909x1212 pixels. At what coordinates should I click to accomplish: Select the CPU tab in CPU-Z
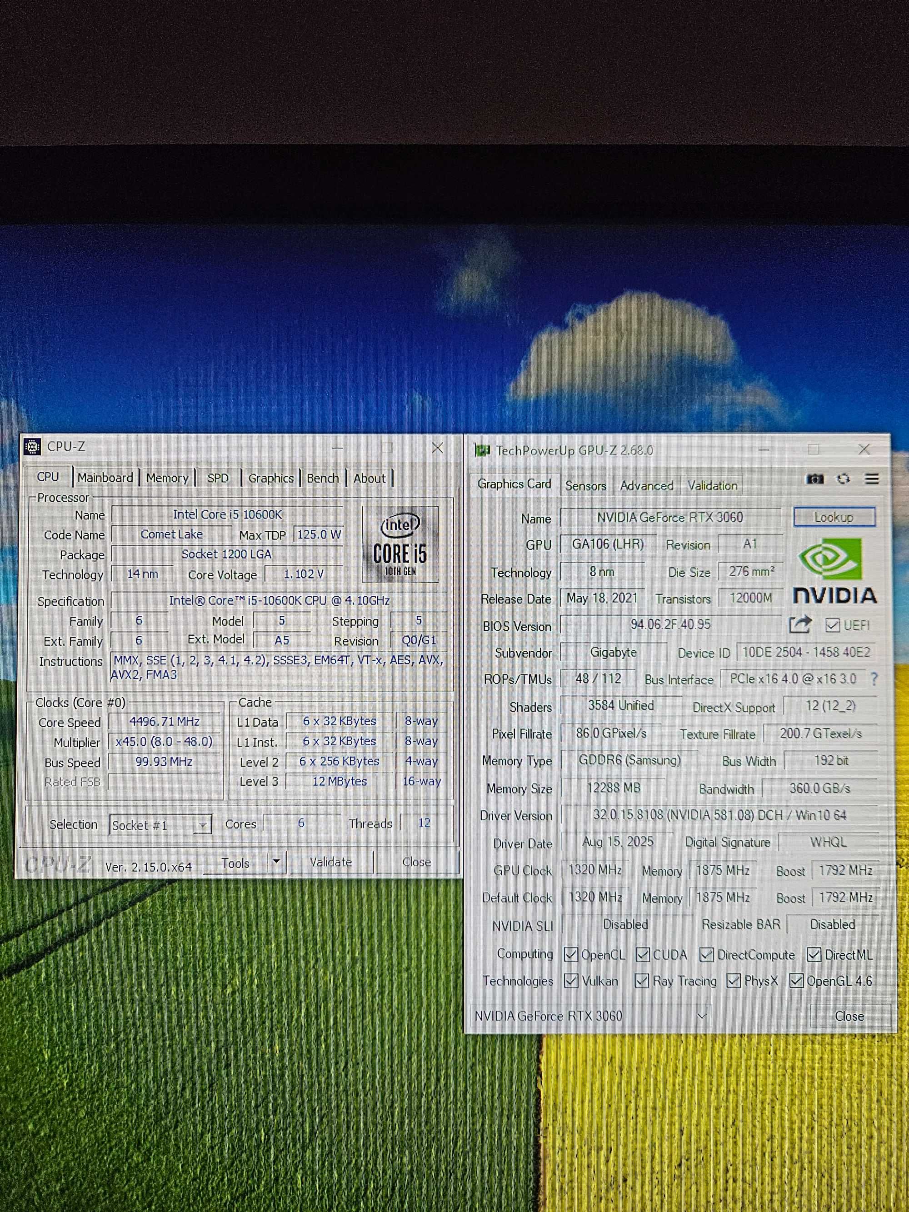[x=48, y=477]
